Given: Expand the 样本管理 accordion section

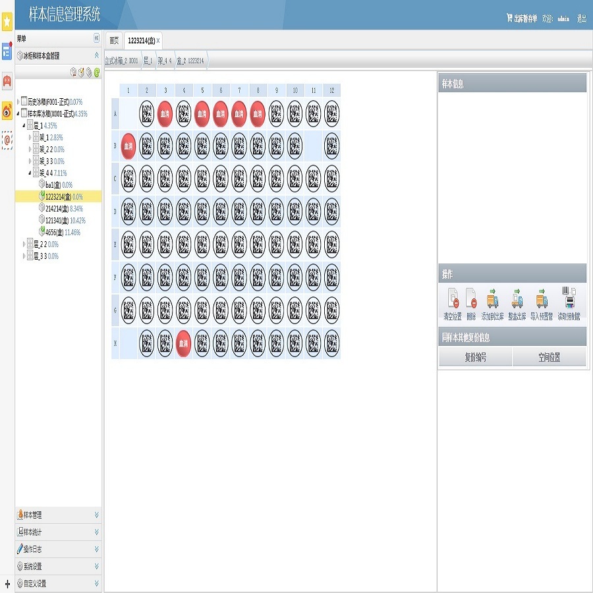Looking at the screenshot, I should tap(58, 515).
